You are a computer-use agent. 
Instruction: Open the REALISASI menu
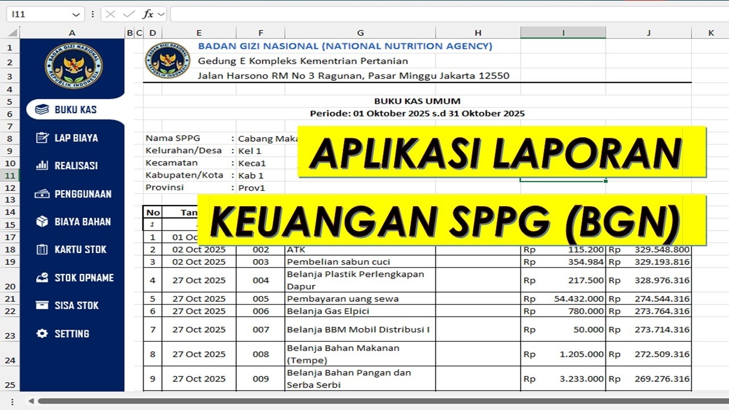[76, 166]
